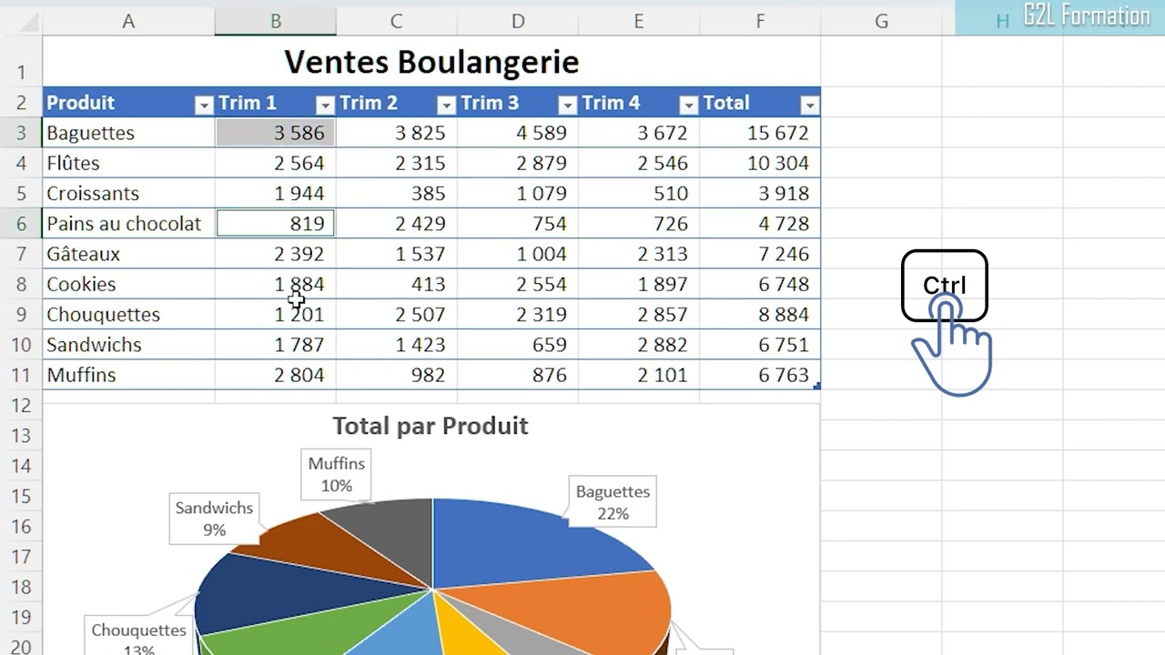This screenshot has height=655, width=1165.
Task: Select column C header
Action: 396,21
